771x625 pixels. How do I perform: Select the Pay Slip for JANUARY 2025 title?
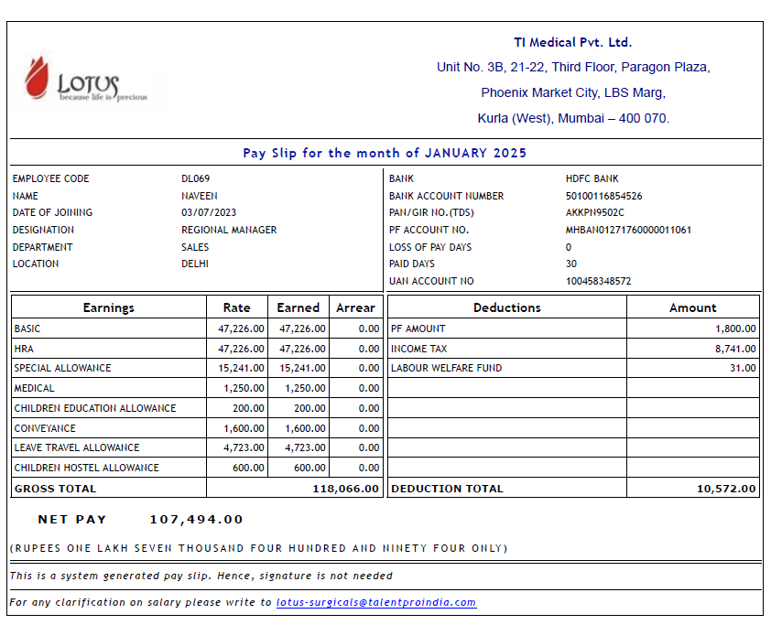[x=385, y=153]
